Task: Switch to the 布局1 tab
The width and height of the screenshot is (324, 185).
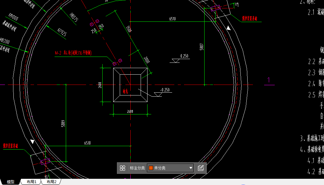Action: tap(31, 182)
